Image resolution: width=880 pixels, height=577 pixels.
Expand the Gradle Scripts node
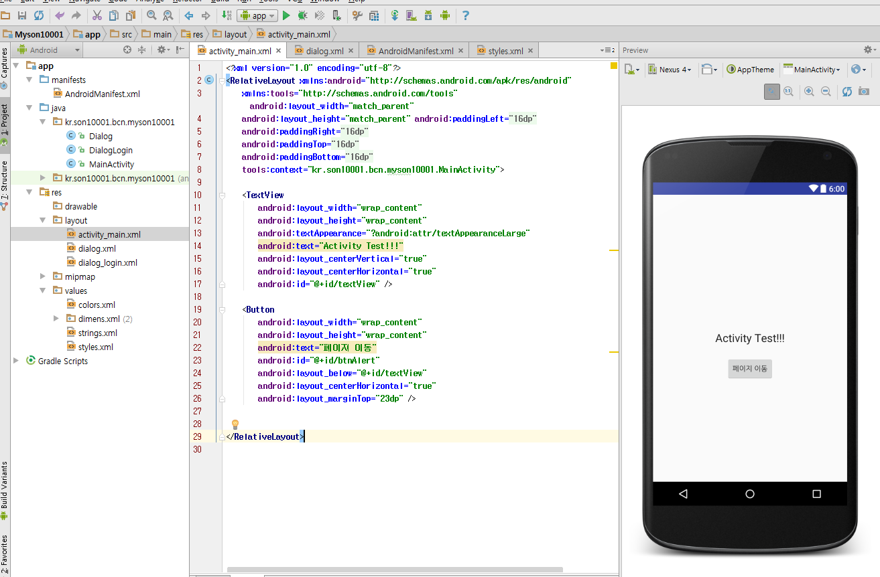click(x=16, y=361)
